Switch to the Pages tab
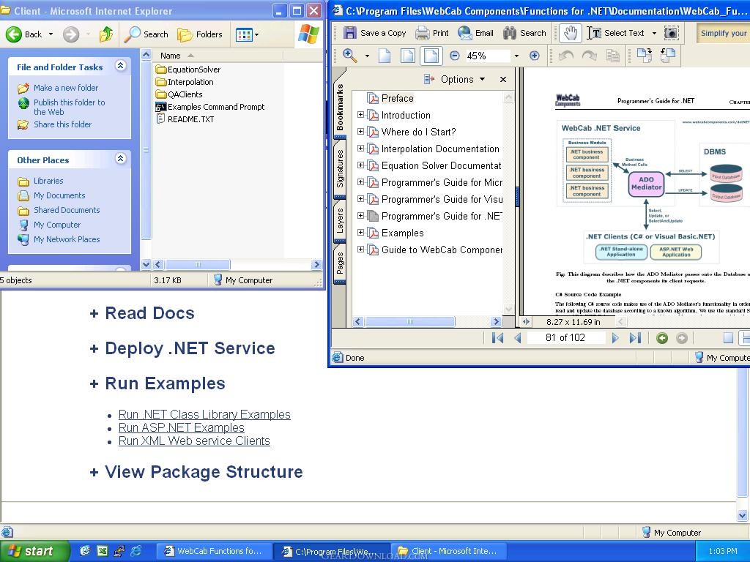This screenshot has height=562, width=750. tap(340, 263)
